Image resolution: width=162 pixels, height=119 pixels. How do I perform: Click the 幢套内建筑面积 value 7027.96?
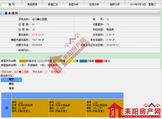[38, 40]
